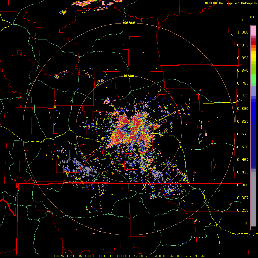Click the 0.627 value on the color scale
The image size is (258, 258).
(x=243, y=122)
